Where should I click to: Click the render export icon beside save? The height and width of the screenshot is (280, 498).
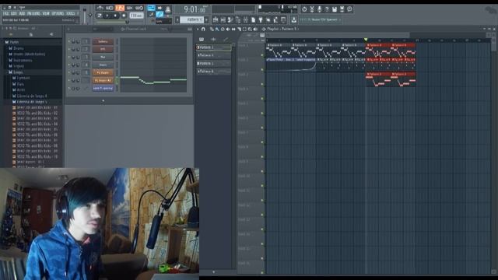click(x=342, y=9)
